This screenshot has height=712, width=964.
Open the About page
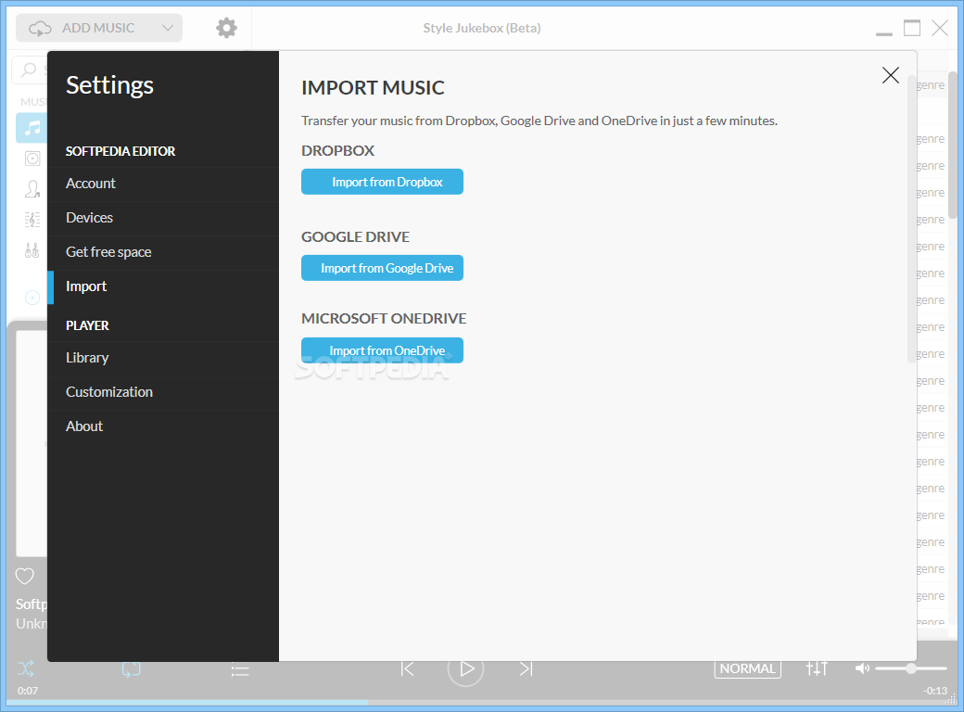(x=163, y=426)
